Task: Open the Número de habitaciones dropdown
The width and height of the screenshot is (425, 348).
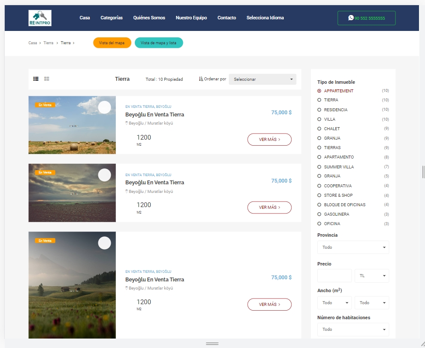Action: 353,330
